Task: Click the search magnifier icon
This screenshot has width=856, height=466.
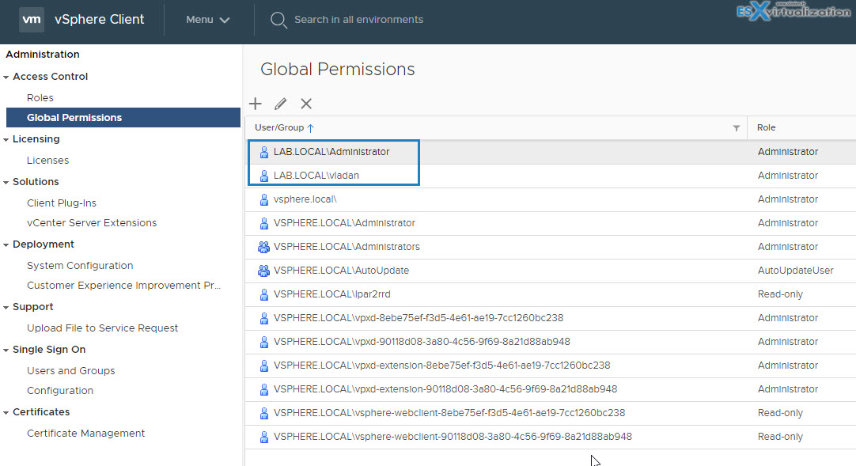Action: [278, 20]
